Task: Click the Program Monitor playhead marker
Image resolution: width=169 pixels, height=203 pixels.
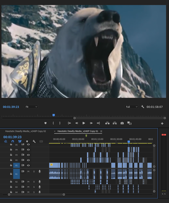Action: pos(54,115)
